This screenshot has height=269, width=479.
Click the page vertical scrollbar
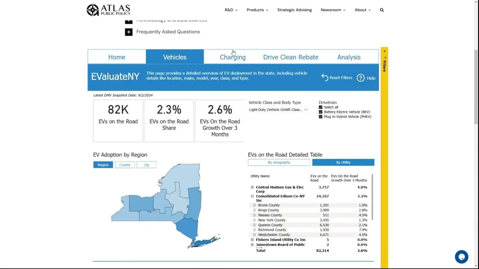tap(476, 87)
